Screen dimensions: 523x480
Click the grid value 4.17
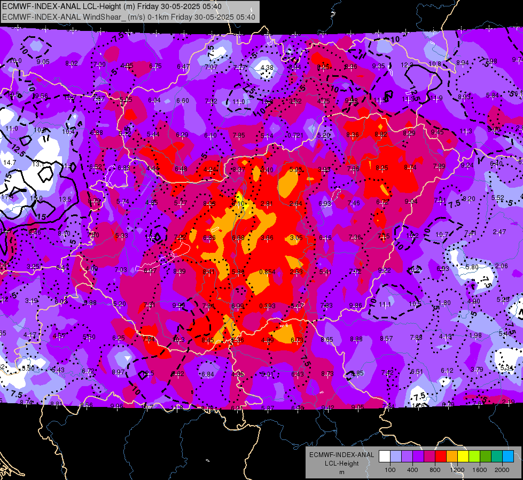tap(30, 335)
